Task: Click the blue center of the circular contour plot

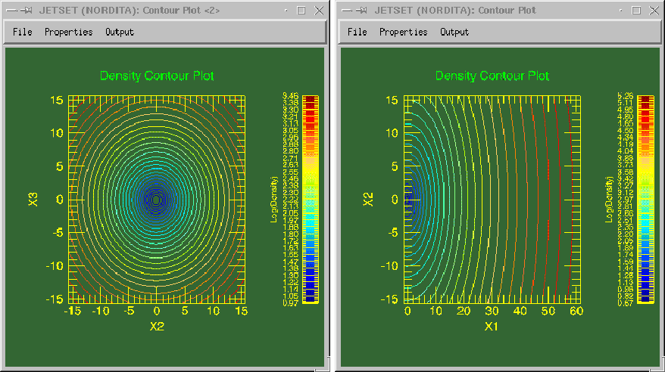Action: (x=157, y=200)
